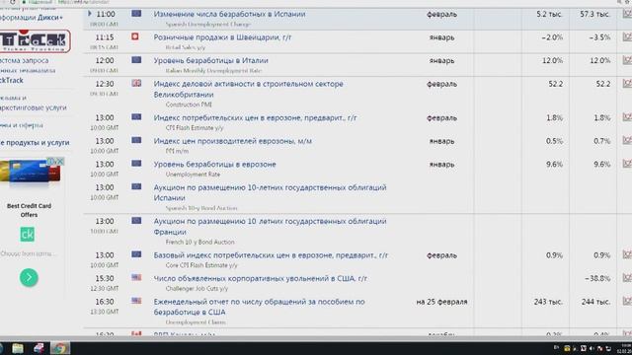Open Индекс потребительских цен в еврозоне event
Viewport: 632px width, 355px height.
pyautogui.click(x=255, y=118)
